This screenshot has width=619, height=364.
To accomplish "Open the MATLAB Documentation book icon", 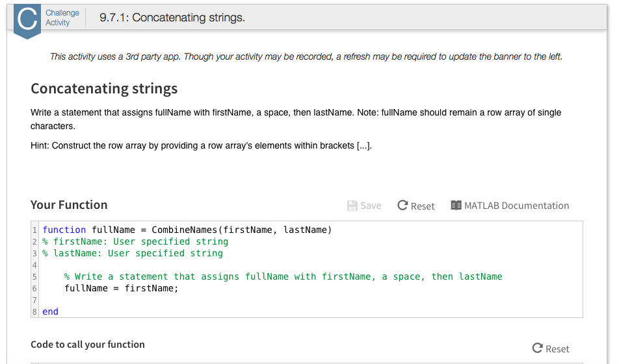I will point(456,205).
